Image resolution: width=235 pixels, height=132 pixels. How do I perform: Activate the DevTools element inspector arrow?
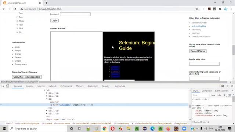3,86
